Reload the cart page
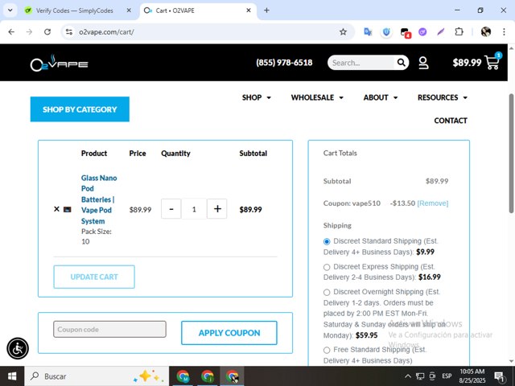 (47, 32)
